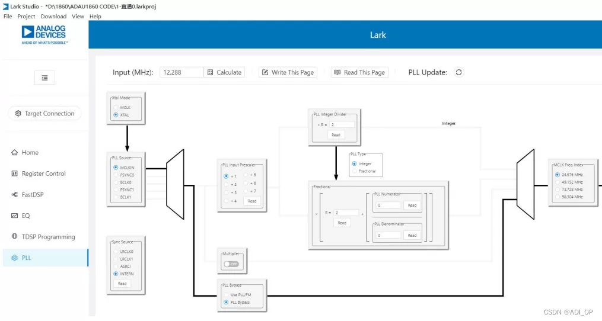602x321 pixels.
Task: Select 73.728 MHz MCLK frequency
Action: (558, 190)
